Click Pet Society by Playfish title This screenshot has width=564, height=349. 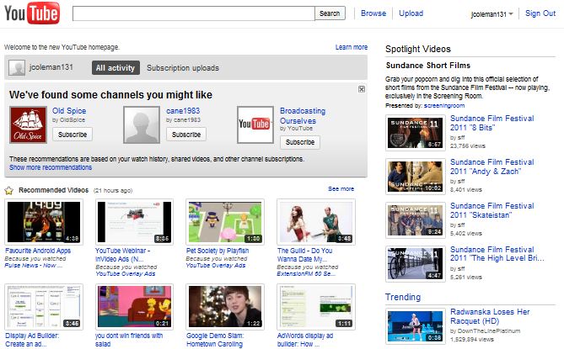point(218,251)
